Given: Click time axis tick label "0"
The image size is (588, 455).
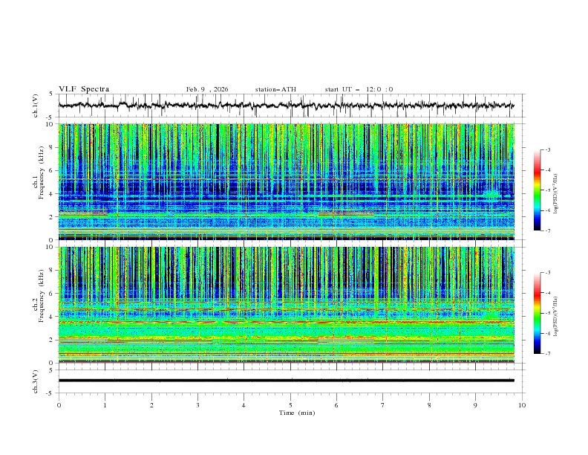Looking at the screenshot, I should (59, 405).
